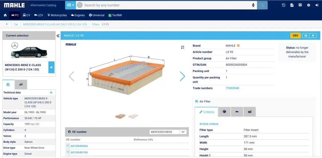
Task: Expand the product image to fullscreen
Action: (x=182, y=47)
